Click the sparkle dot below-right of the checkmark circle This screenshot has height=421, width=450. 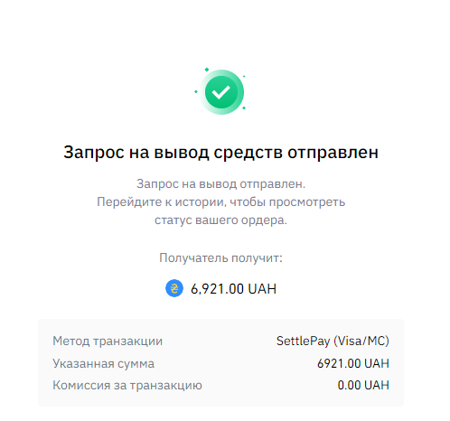pyautogui.click(x=244, y=108)
